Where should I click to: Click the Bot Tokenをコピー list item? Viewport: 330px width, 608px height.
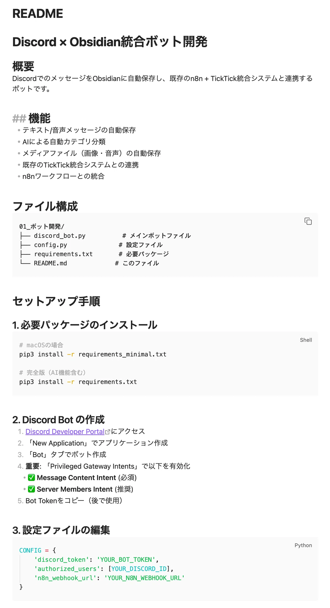[74, 501]
